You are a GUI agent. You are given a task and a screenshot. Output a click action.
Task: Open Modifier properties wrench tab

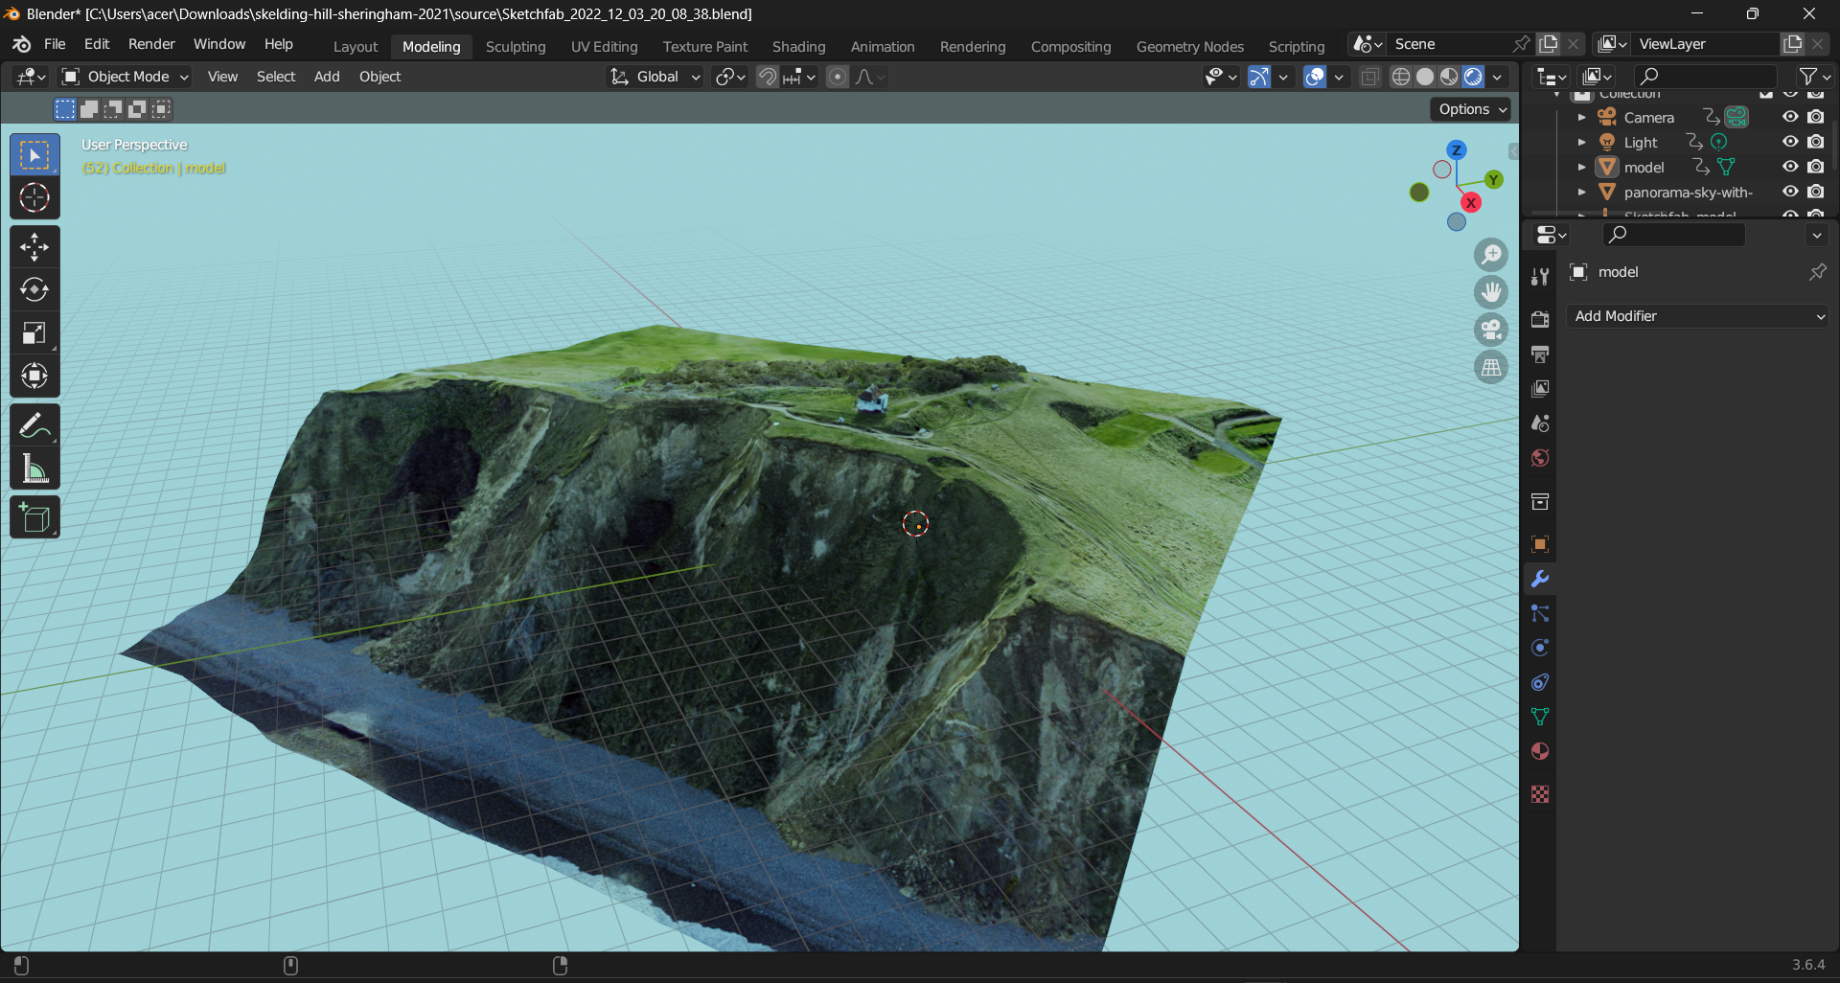point(1540,579)
